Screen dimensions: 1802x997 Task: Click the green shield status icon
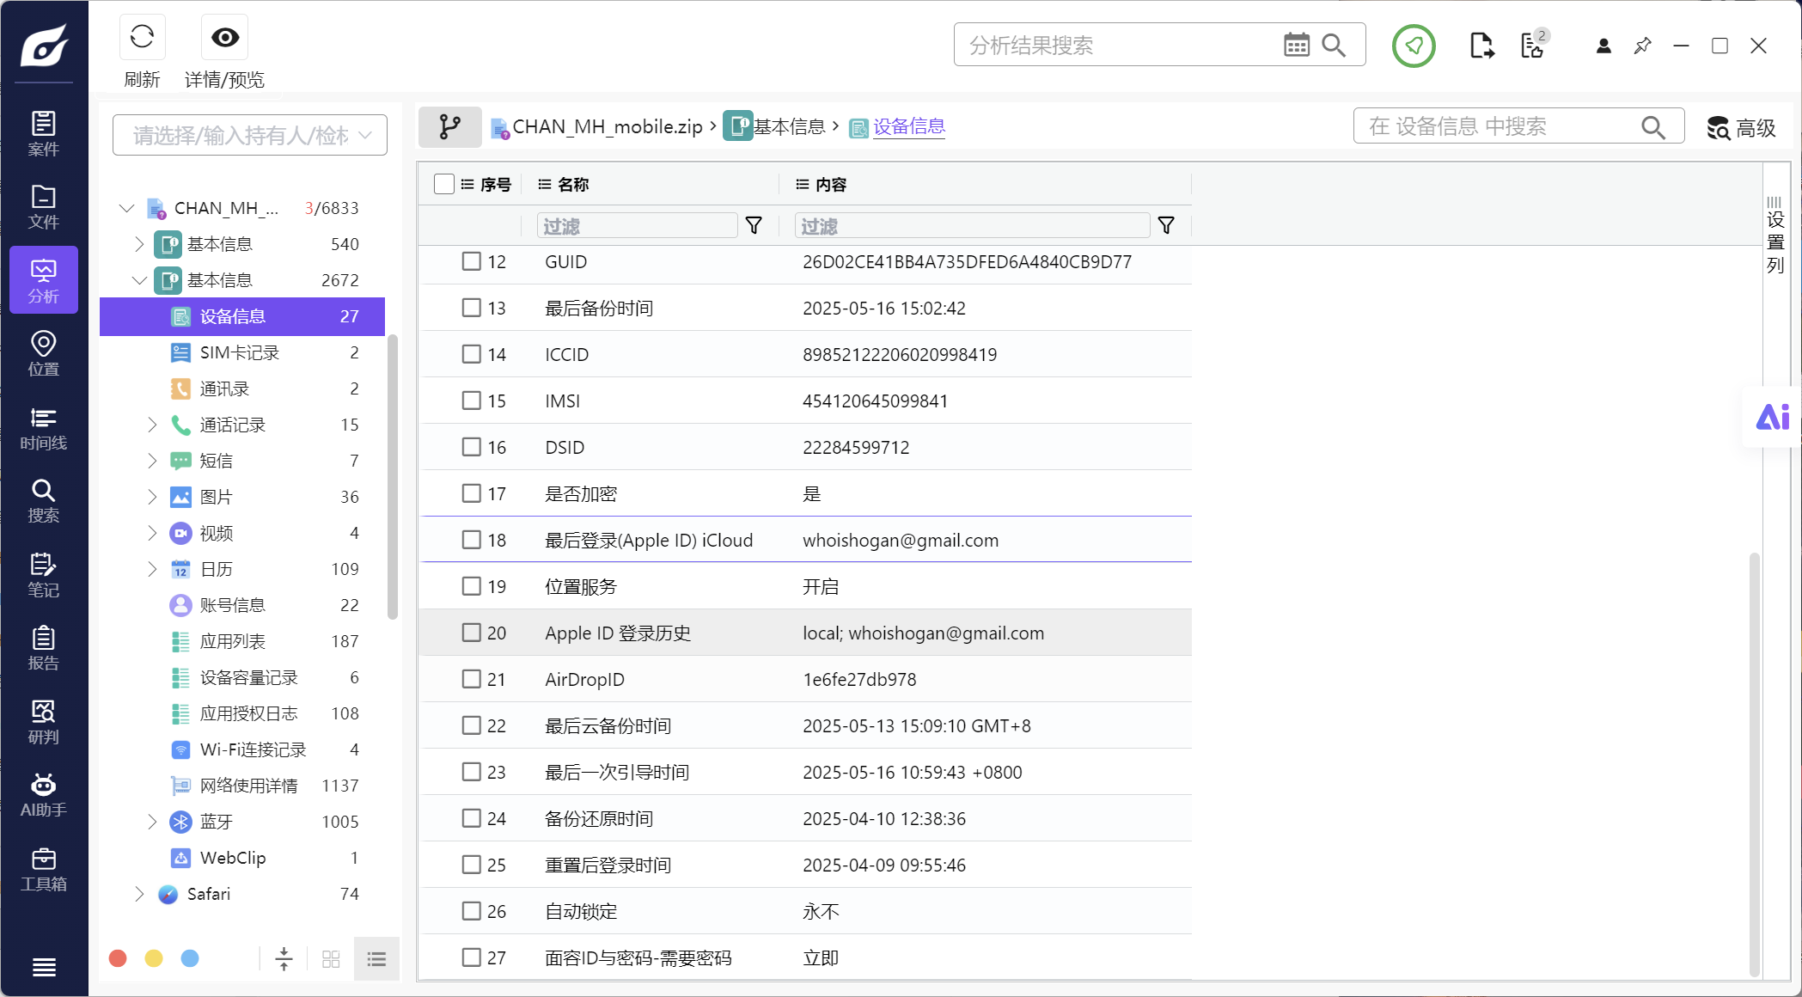[x=1414, y=46]
